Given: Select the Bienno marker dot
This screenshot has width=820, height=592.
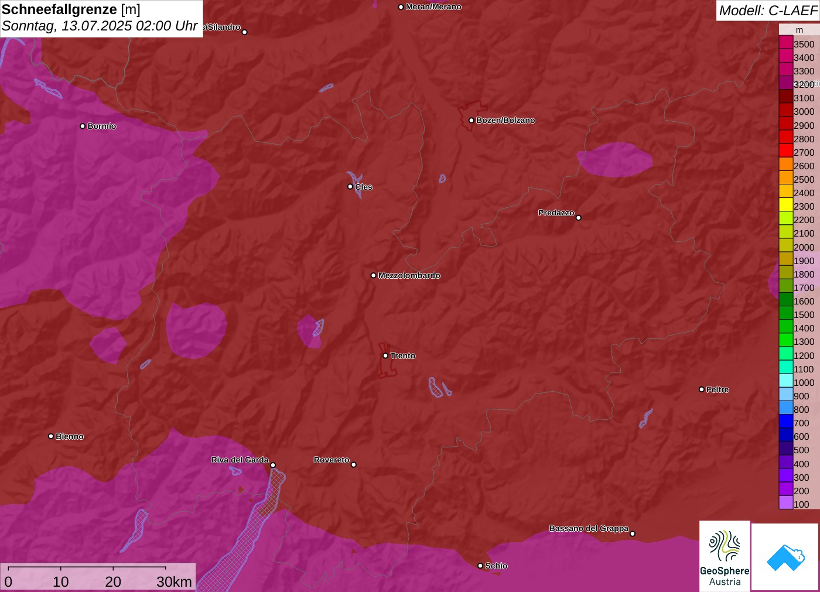Looking at the screenshot, I should (x=51, y=436).
